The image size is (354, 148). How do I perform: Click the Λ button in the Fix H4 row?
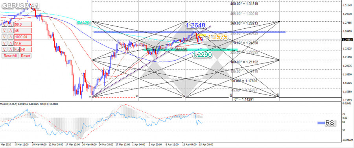(11, 49)
